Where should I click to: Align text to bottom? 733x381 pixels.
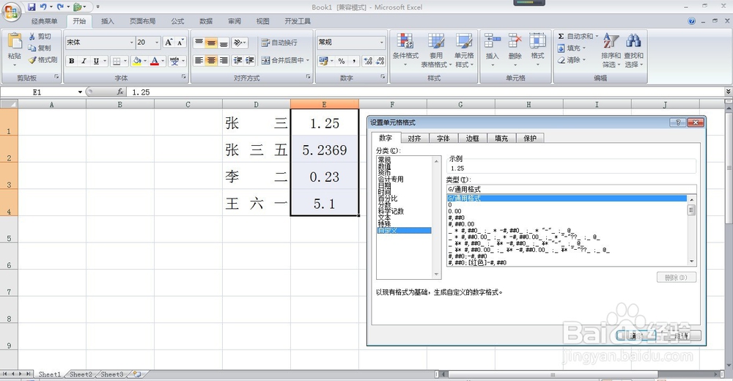point(224,42)
